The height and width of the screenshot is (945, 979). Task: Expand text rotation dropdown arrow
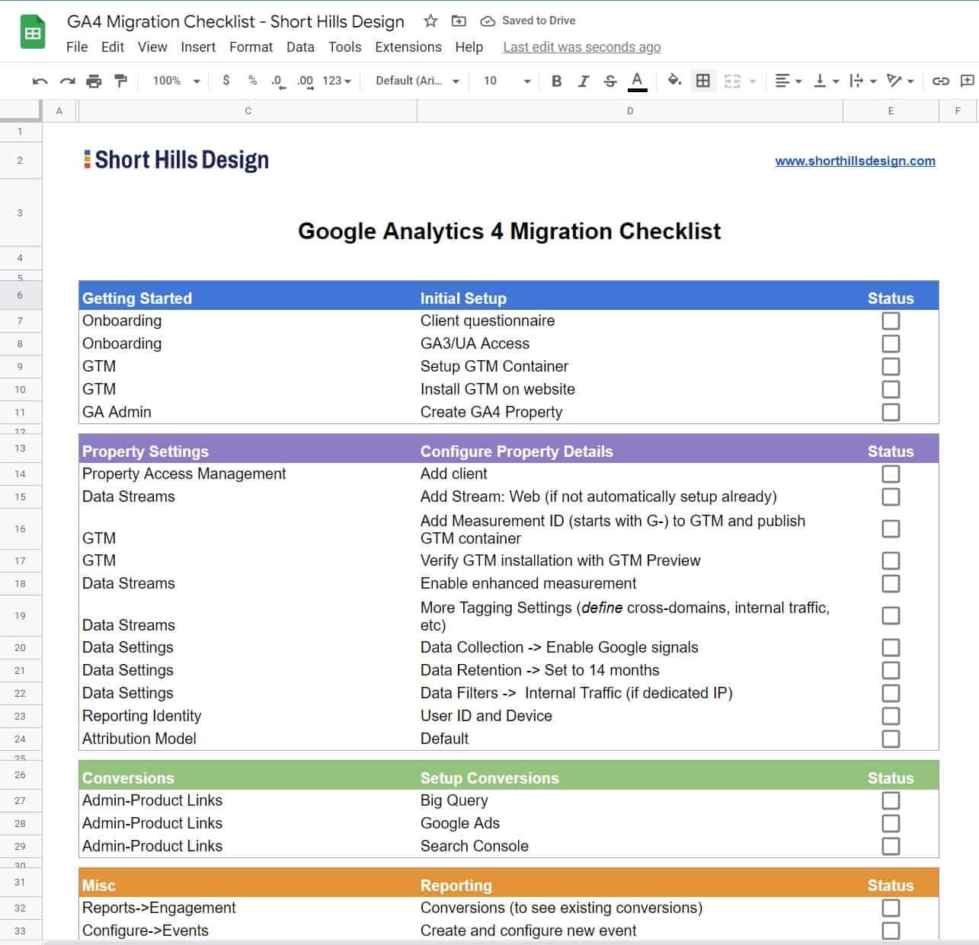pyautogui.click(x=910, y=81)
